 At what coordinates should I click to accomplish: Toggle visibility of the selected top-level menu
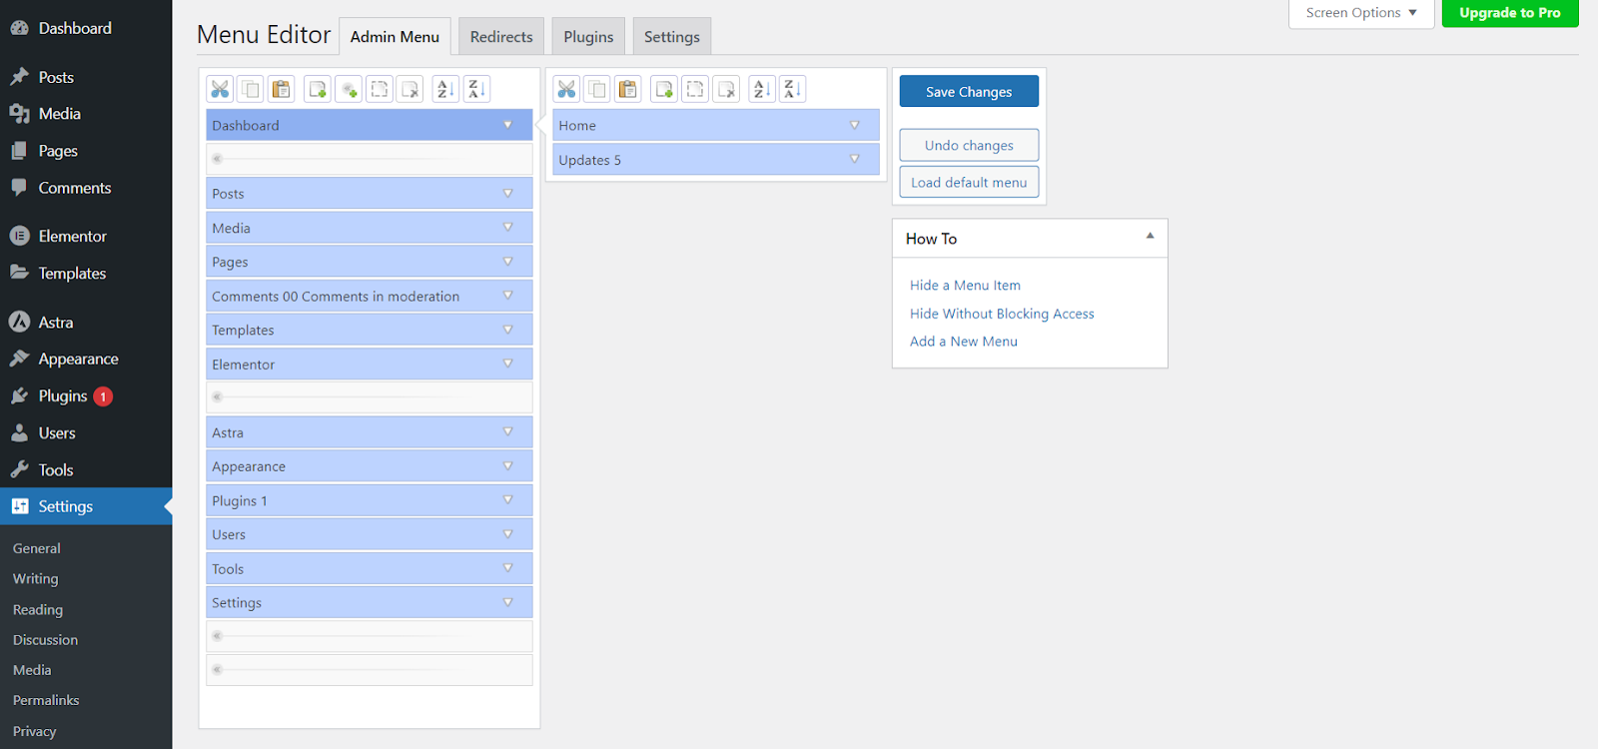(x=380, y=90)
